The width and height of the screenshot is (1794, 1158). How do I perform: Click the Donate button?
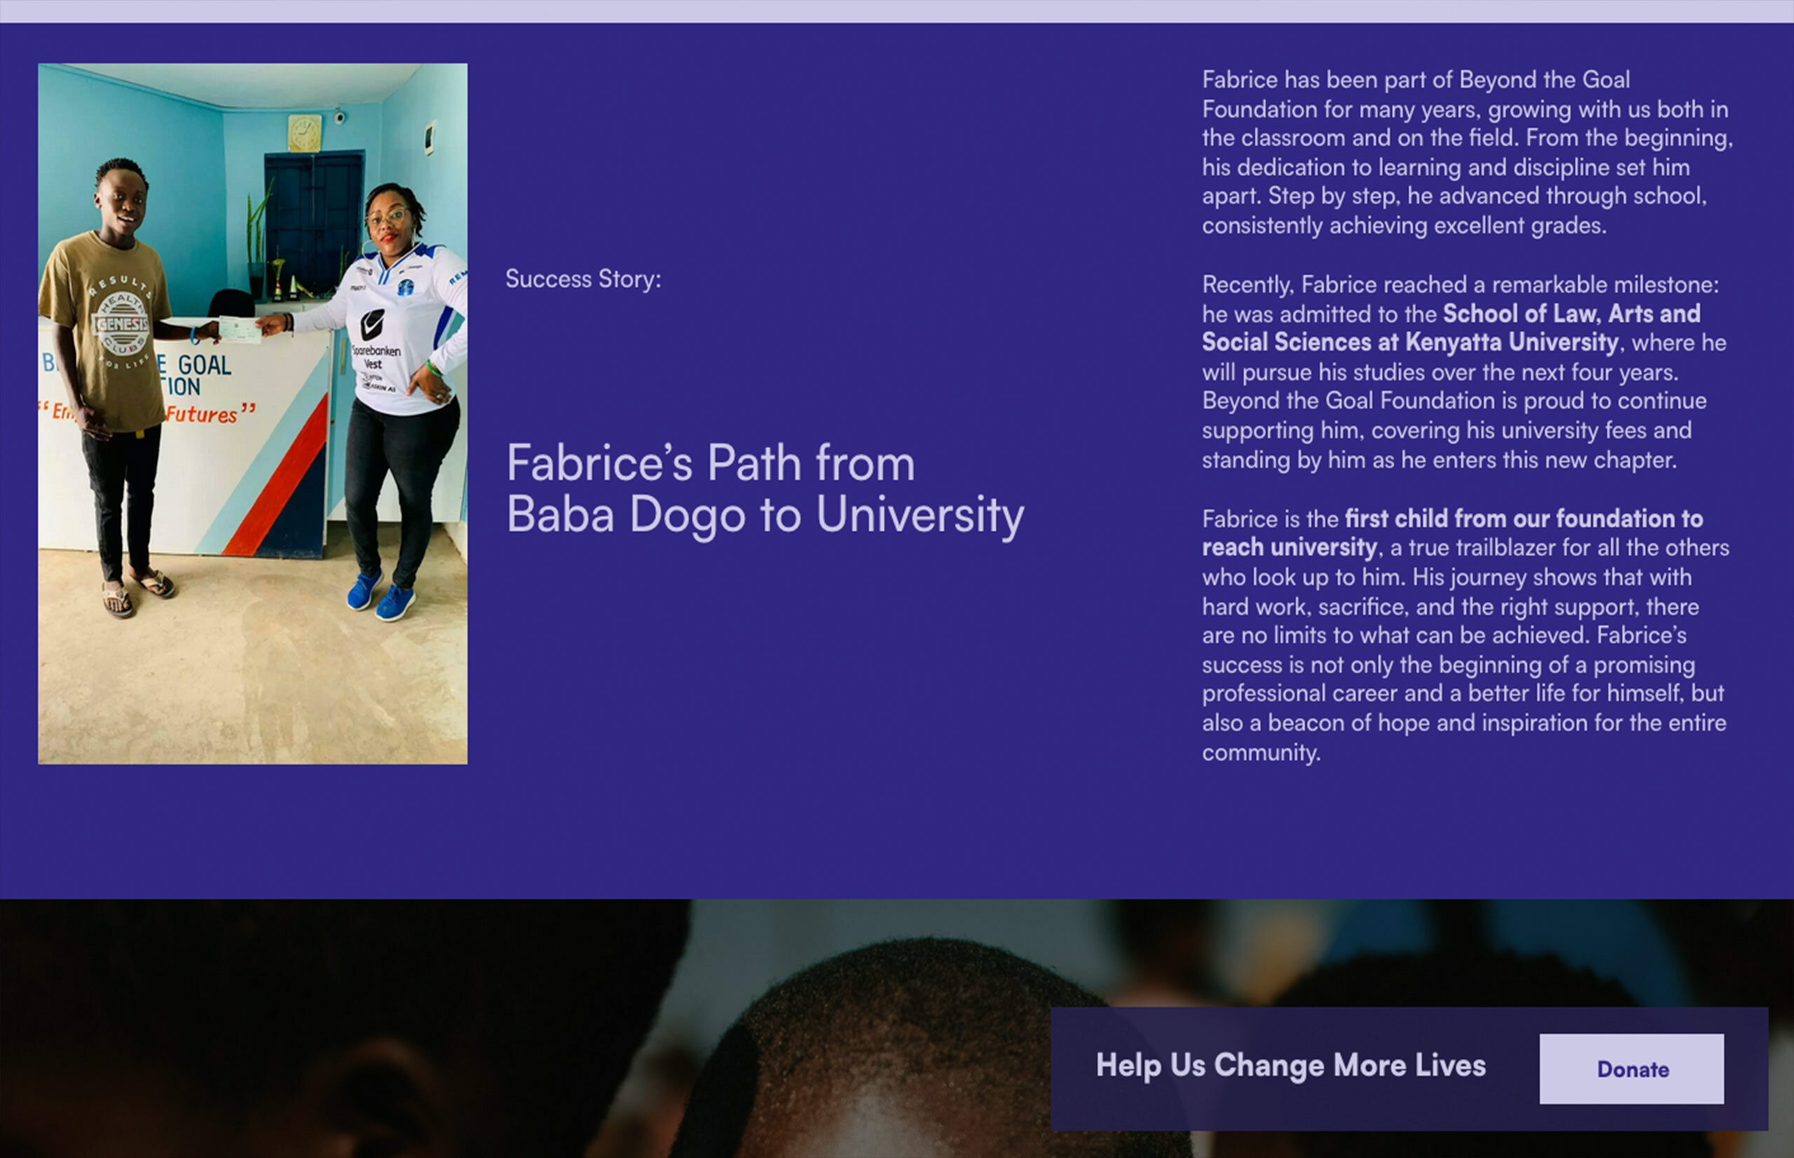[x=1631, y=1068]
